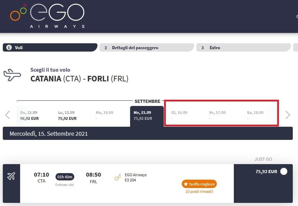Show next dates with right arrow
The width and height of the screenshot is (298, 206).
287,115
